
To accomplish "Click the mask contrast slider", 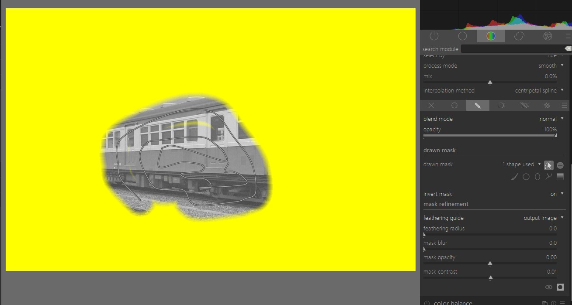I will coord(490,278).
